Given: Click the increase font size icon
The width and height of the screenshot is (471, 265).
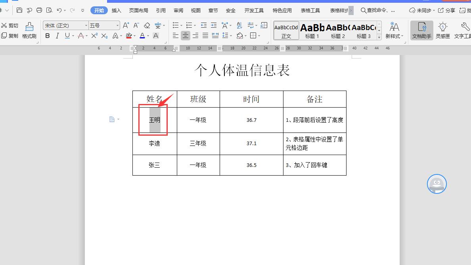Looking at the screenshot, I should 126,25.
